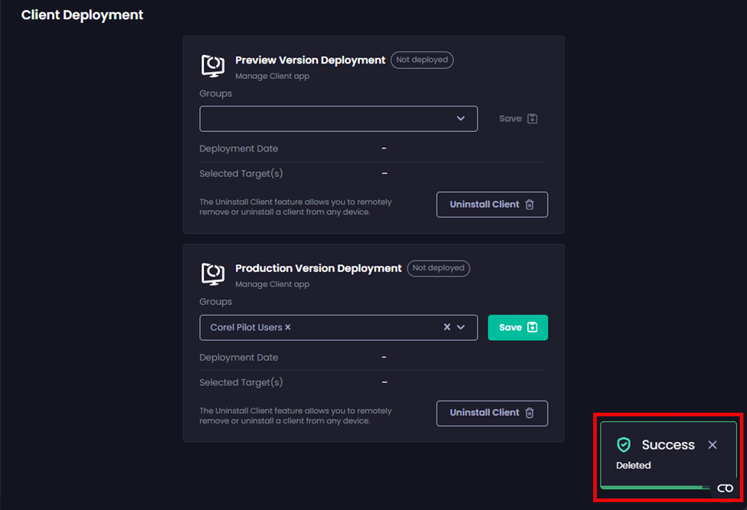Click the Production Version Deployment title
Viewport: 747px width, 510px height.
click(x=318, y=268)
